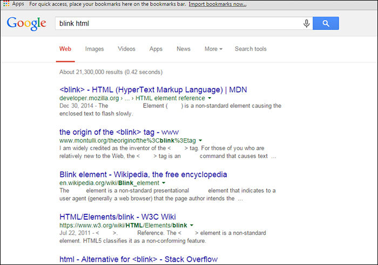Screen dimensions: 378x265
Task: Expand dropdown arrow beside en.wikipedia.org URL
Action: pos(164,183)
